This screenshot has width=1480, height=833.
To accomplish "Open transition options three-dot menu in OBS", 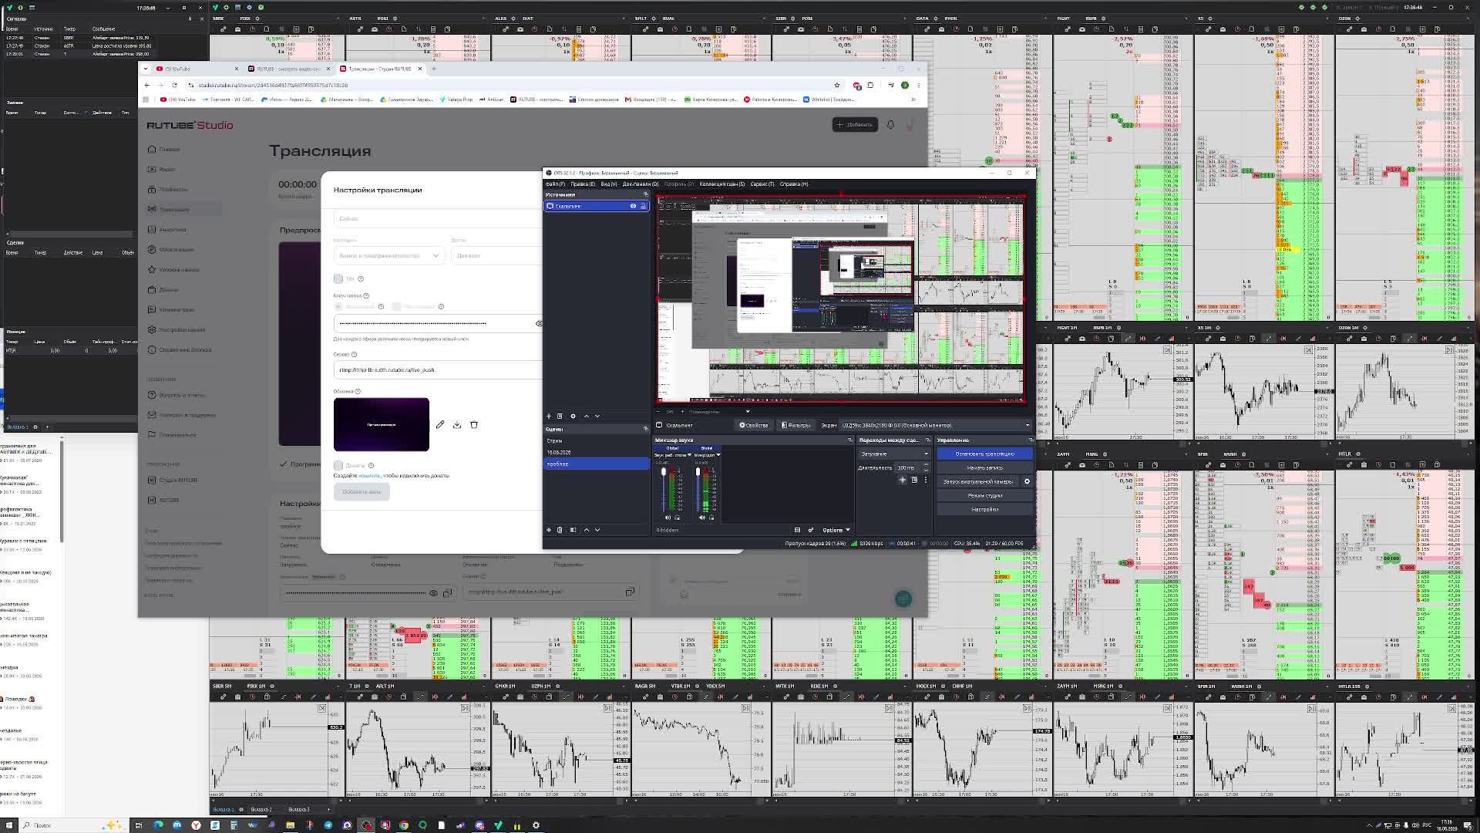I will coord(926,480).
